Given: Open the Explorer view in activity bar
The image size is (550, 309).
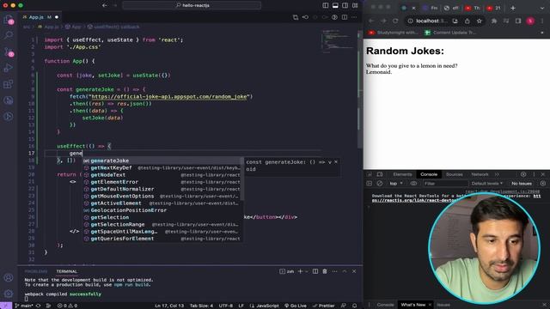Looking at the screenshot, I should [x=9, y=20].
